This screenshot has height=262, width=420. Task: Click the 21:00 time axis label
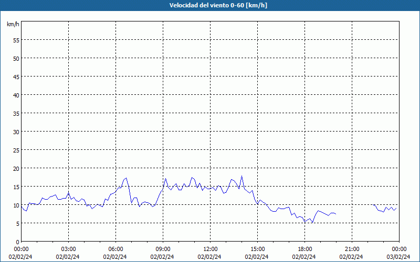(x=352, y=249)
